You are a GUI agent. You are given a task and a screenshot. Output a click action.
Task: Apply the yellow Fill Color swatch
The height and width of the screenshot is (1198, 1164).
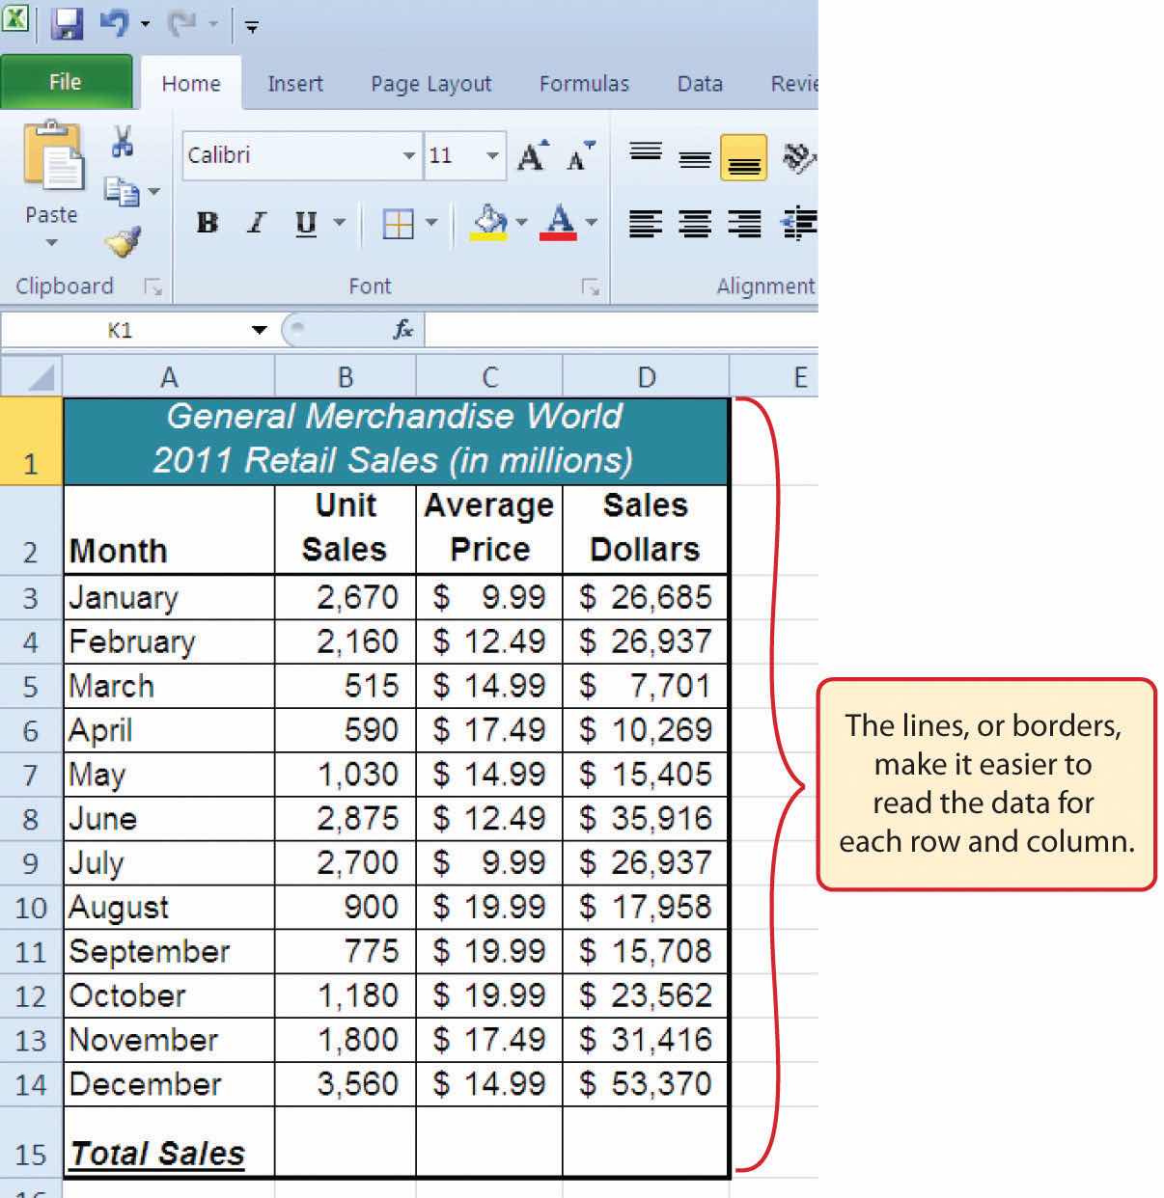coord(489,224)
